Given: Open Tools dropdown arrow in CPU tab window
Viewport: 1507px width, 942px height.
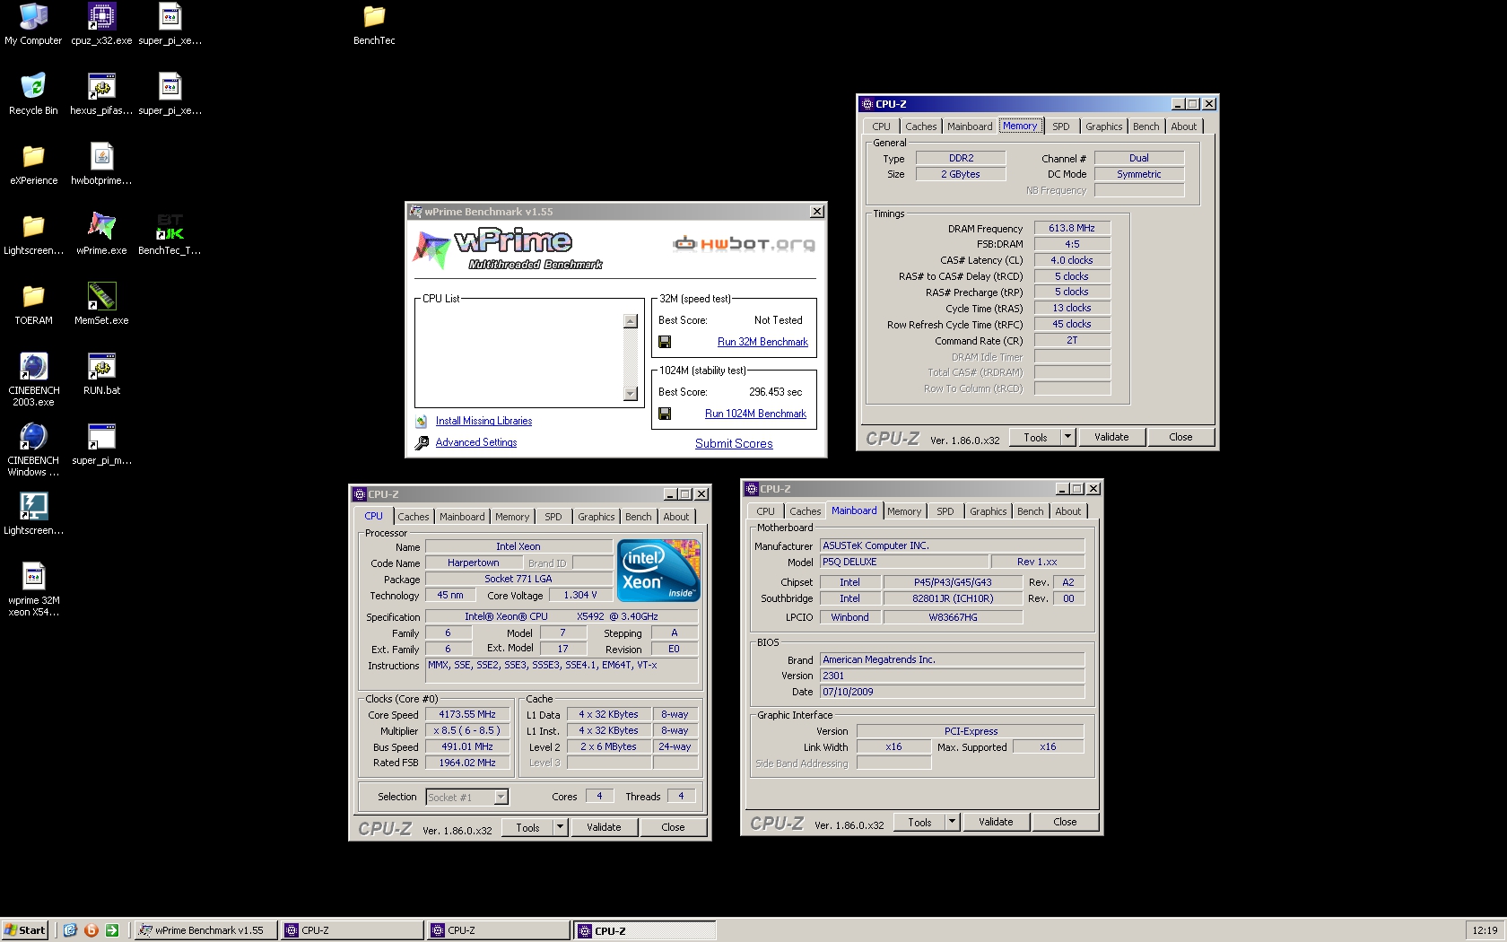Looking at the screenshot, I should 560,827.
